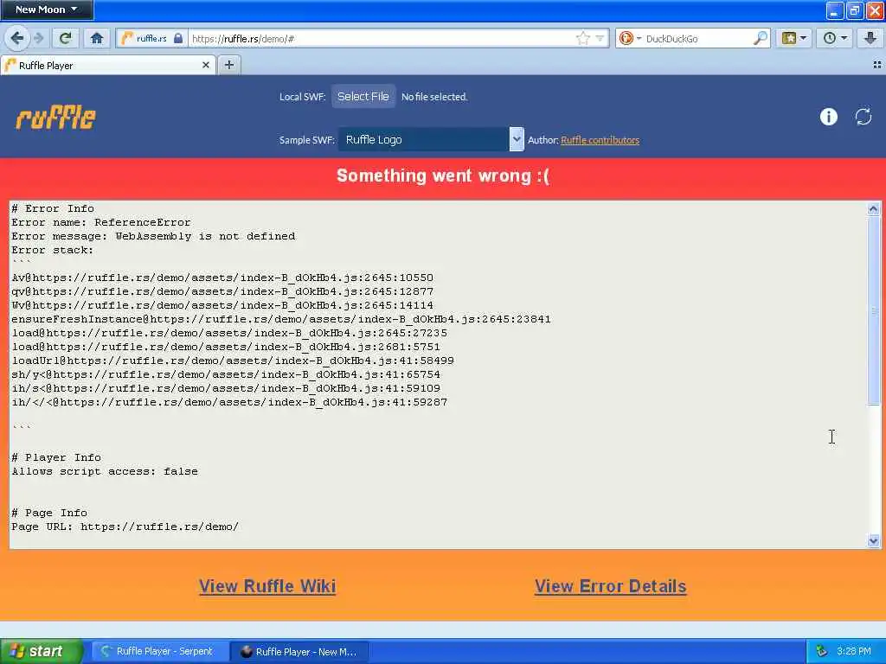Click the error log scrollbar thumb
886x664 pixels.
pos(874,310)
